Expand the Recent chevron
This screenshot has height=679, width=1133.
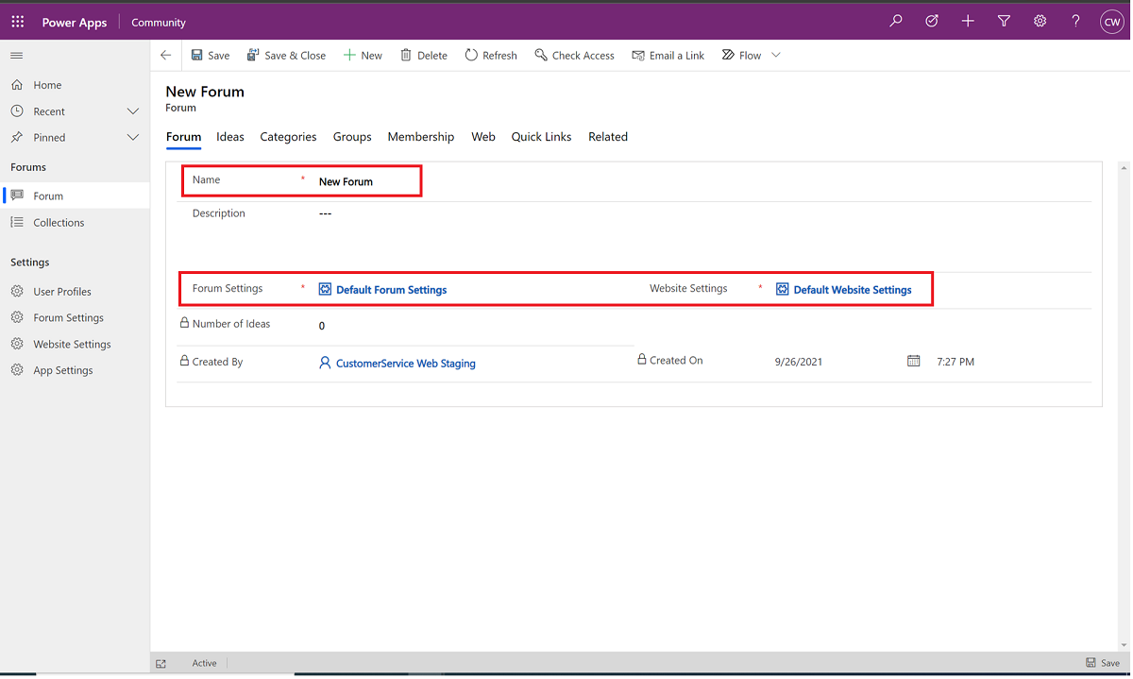click(133, 111)
